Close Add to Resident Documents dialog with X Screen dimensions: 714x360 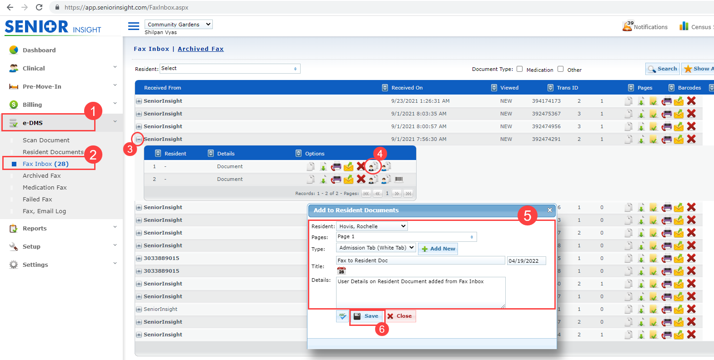[550, 210]
